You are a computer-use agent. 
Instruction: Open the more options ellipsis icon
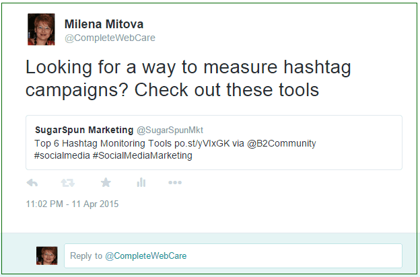[175, 182]
